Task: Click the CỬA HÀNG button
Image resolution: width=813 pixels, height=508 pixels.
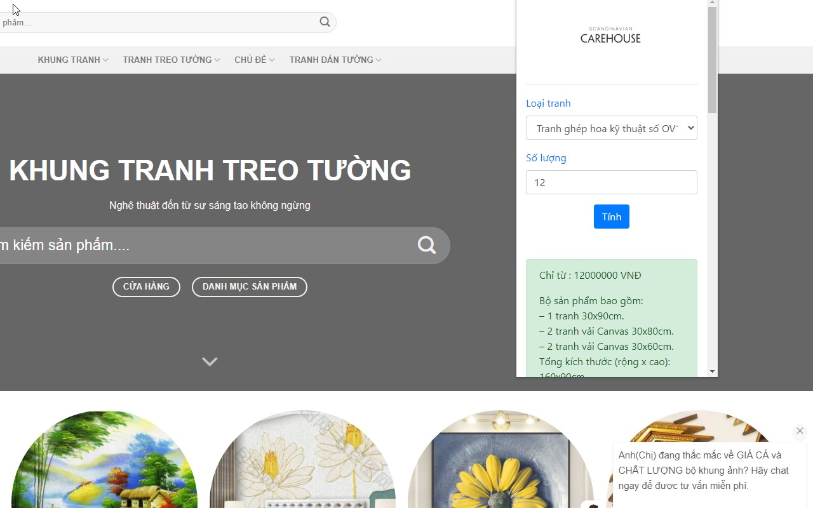Action: (x=146, y=286)
